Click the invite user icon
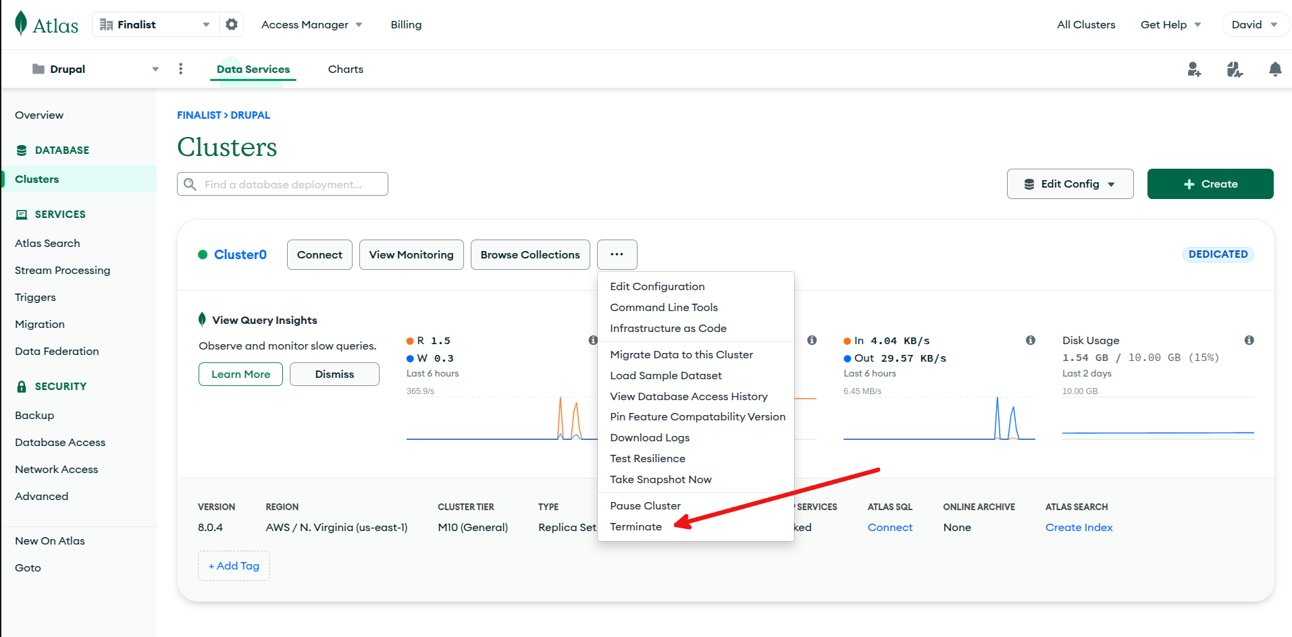 [x=1194, y=69]
